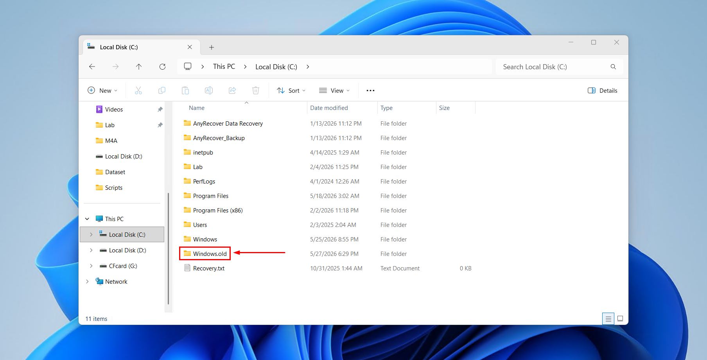
Task: Click the Paste clipboard icon
Action: point(185,90)
